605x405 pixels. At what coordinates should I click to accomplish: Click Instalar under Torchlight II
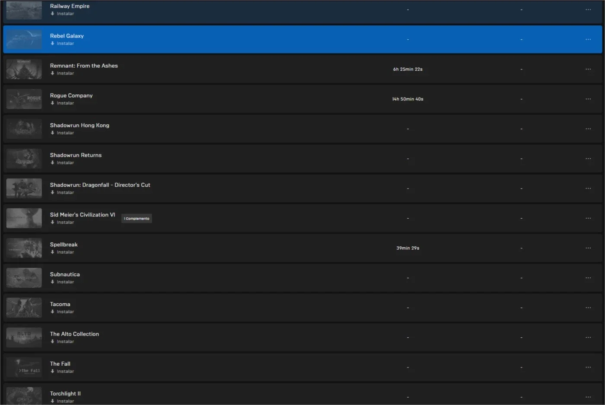[62, 401]
